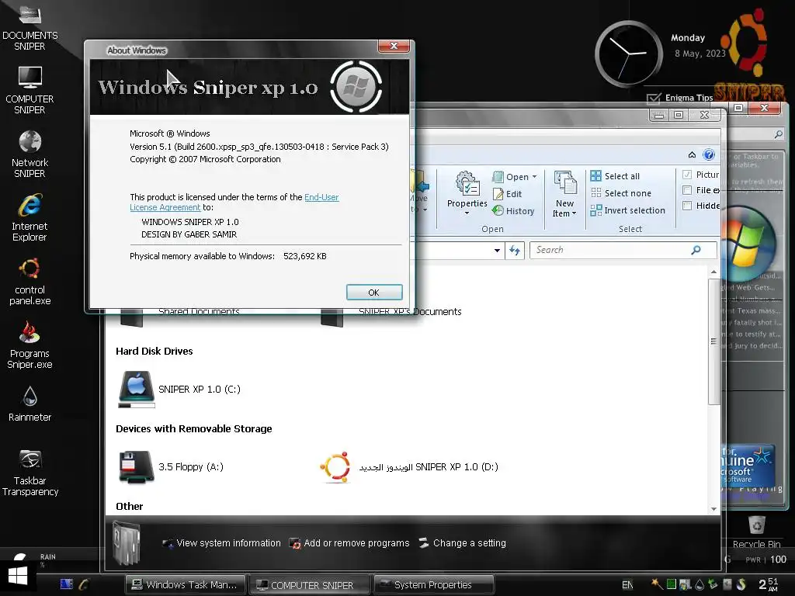Open the Recycle Bin icon
This screenshot has width=795, height=596.
(x=756, y=532)
